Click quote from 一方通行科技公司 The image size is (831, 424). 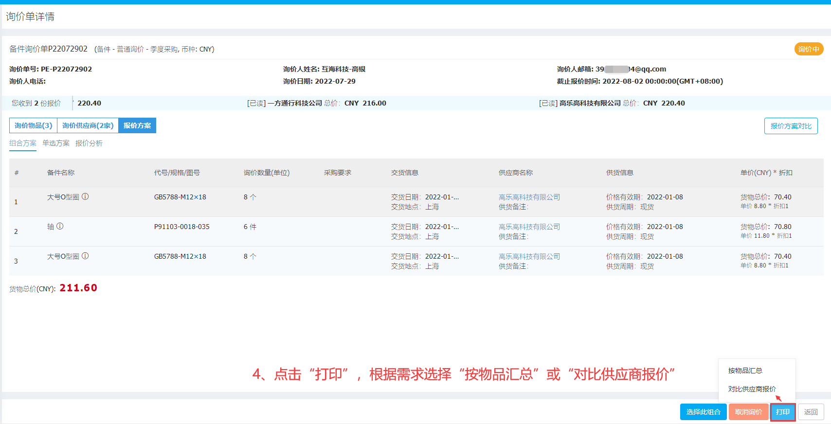point(317,103)
